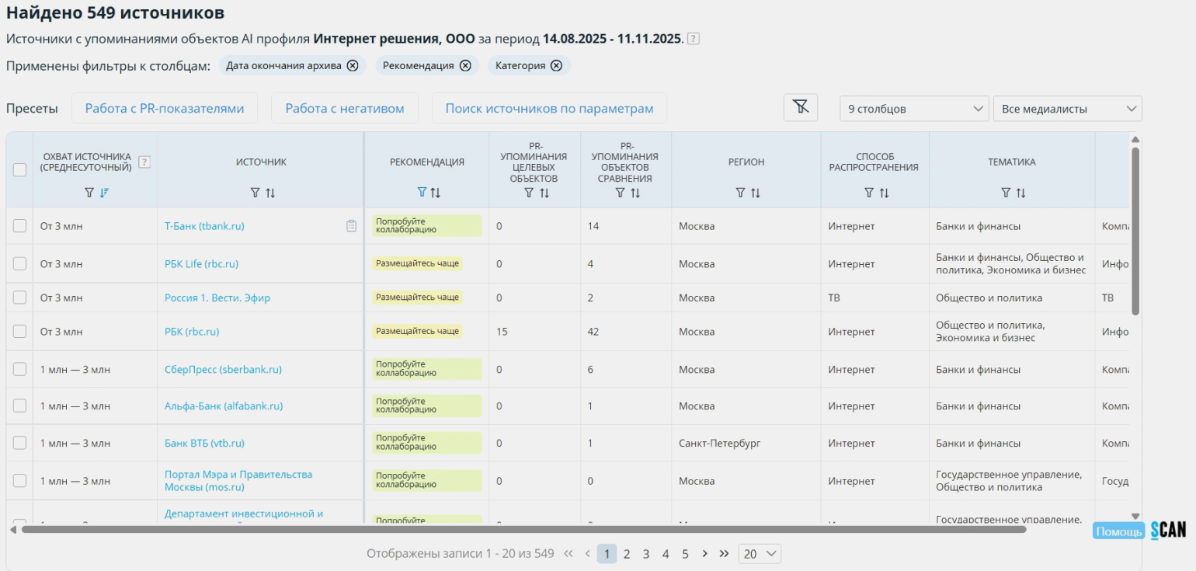Select all rows with the header checkbox
The height and width of the screenshot is (571, 1196).
coord(20,170)
